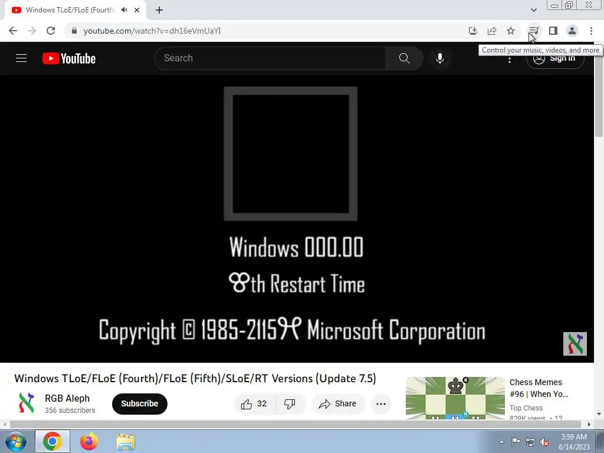The image size is (604, 453).
Task: Open the Windows Start button
Action: point(15,441)
